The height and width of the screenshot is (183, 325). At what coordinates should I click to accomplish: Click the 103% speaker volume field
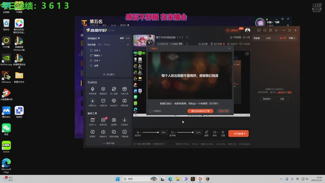pyautogui.click(x=198, y=133)
